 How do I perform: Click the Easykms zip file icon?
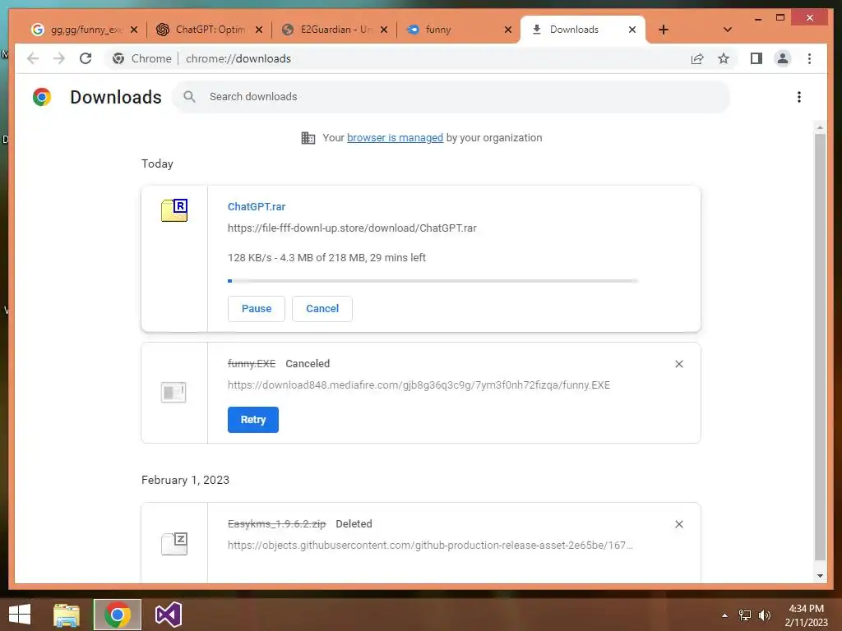174,544
